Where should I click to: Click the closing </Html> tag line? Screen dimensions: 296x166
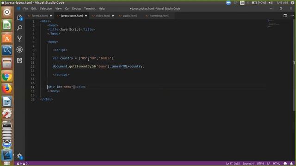(46, 99)
